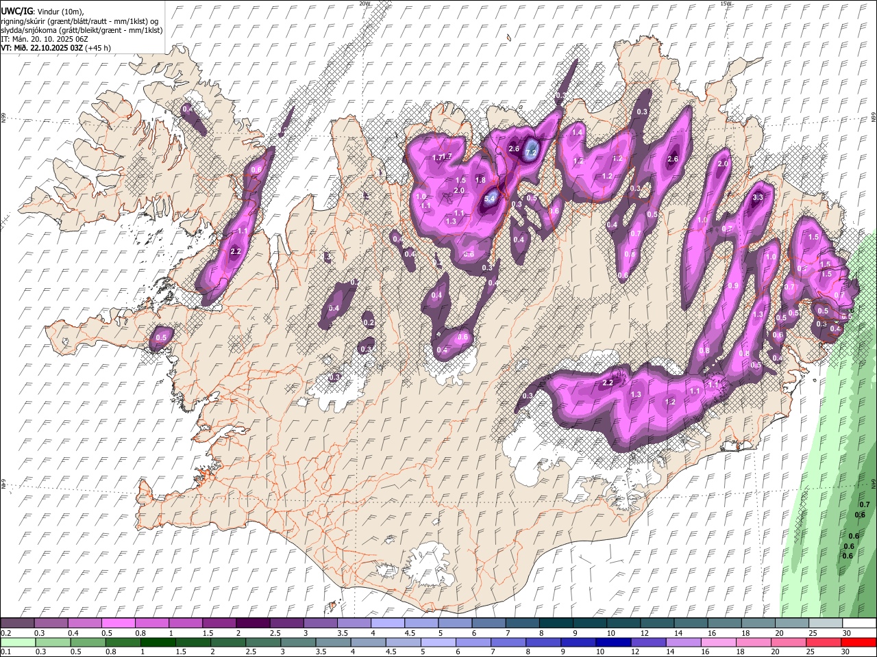Click the 0.2 label under the top legend row
Image resolution: width=877 pixels, height=657 pixels.
(x=5, y=633)
